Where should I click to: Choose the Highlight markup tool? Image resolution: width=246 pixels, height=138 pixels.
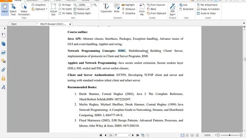pos(128,5)
